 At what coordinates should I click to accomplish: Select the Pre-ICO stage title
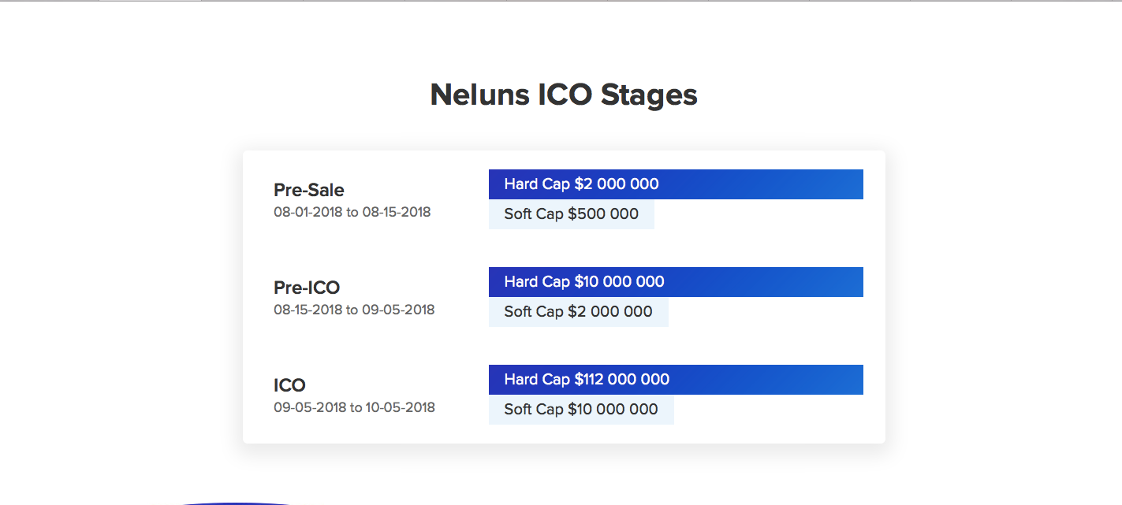tap(307, 288)
